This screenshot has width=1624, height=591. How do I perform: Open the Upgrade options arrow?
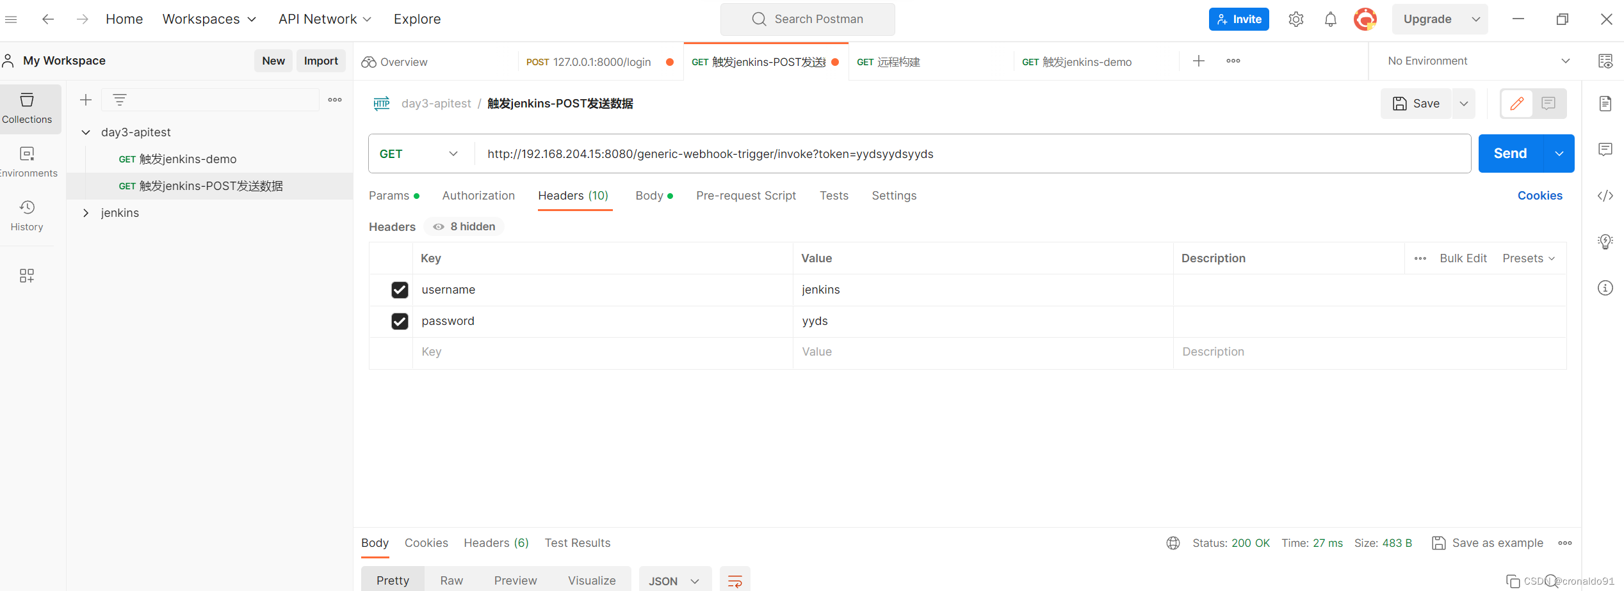click(x=1476, y=19)
